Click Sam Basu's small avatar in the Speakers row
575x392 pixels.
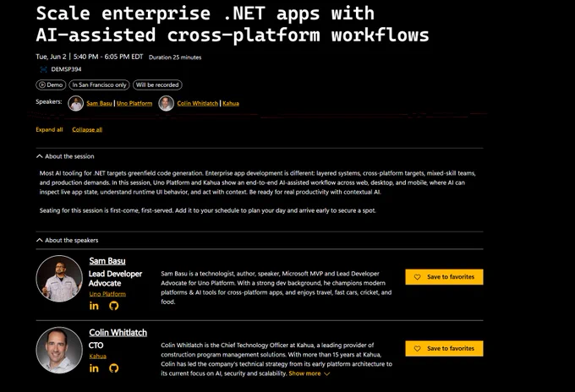[76, 103]
